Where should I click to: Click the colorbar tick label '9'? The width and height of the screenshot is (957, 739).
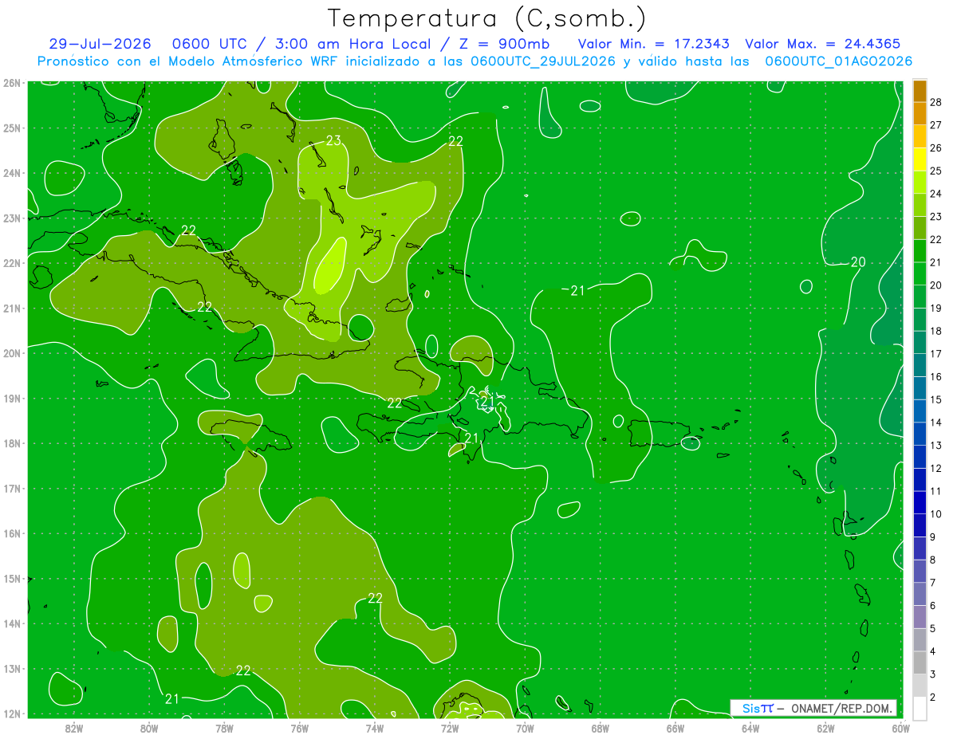coord(932,537)
